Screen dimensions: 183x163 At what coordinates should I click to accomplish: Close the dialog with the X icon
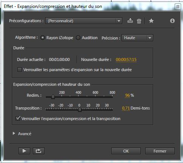pos(178,6)
